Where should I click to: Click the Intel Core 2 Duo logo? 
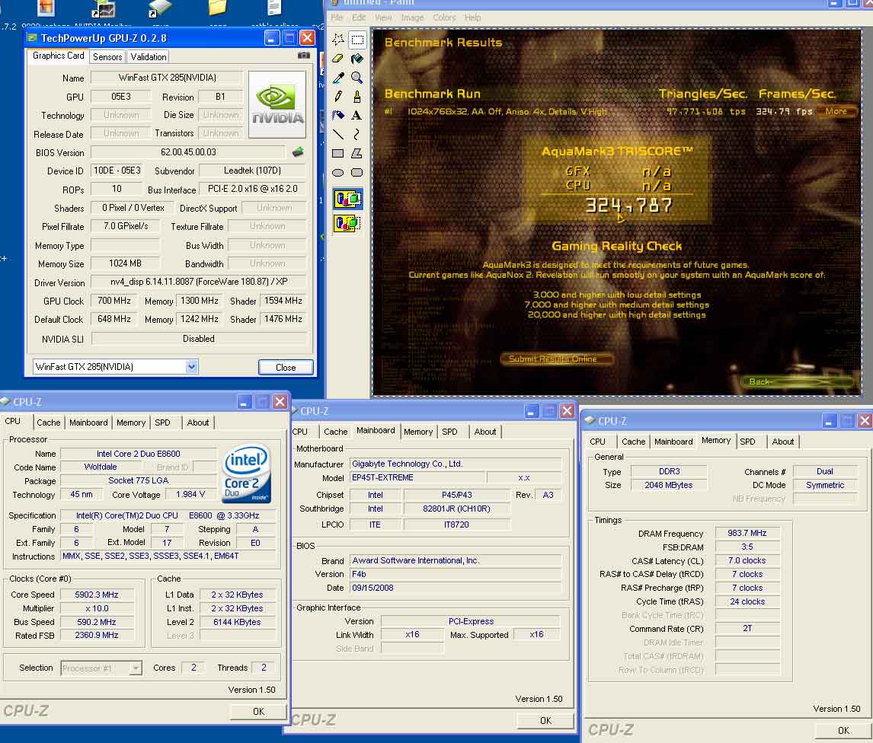pyautogui.click(x=247, y=474)
